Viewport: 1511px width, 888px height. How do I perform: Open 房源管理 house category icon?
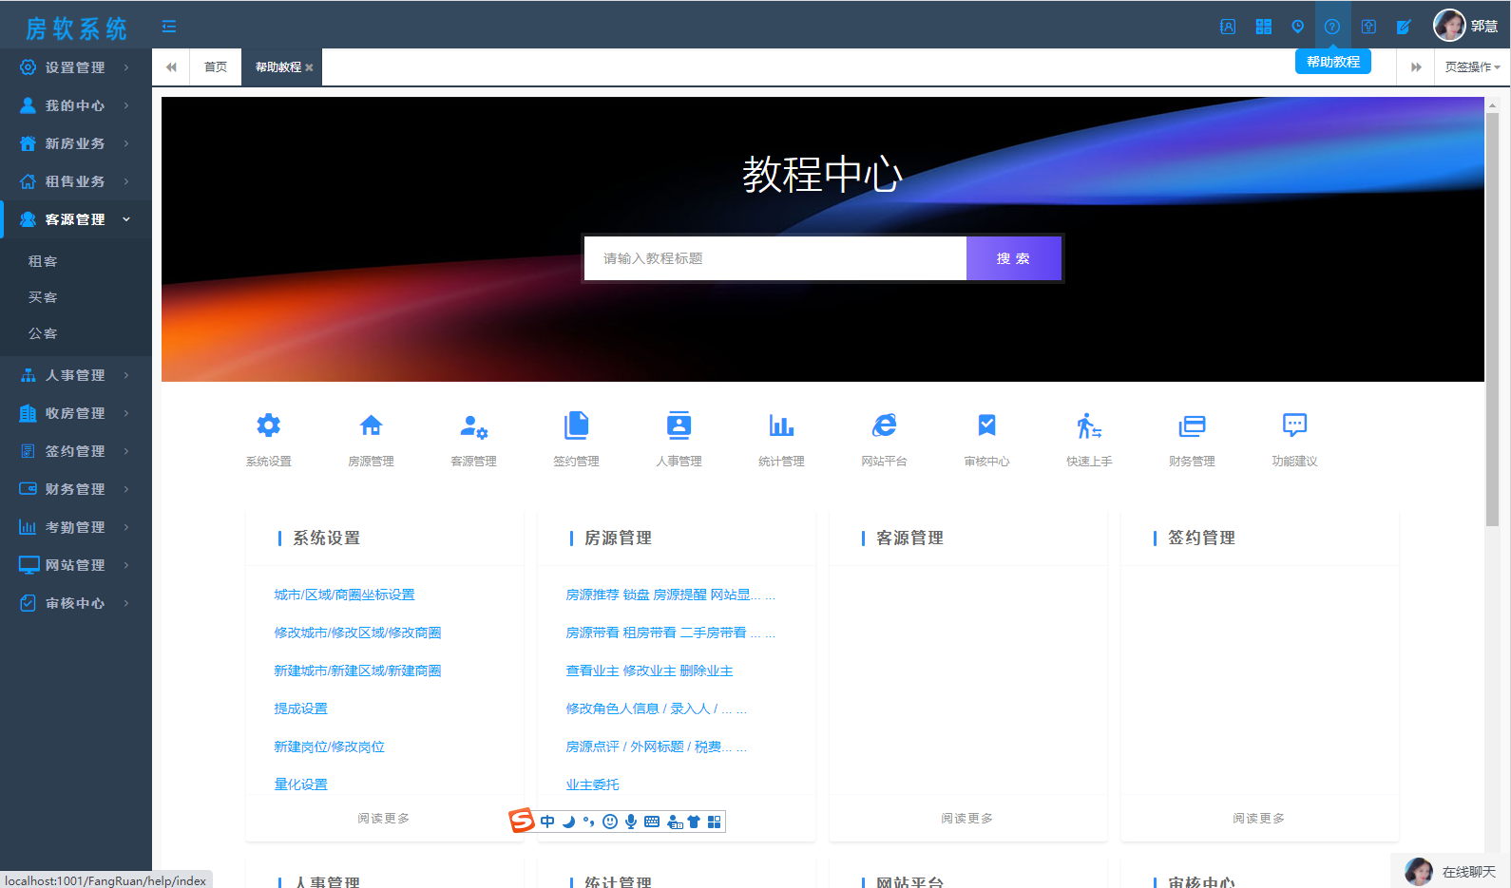pos(371,425)
